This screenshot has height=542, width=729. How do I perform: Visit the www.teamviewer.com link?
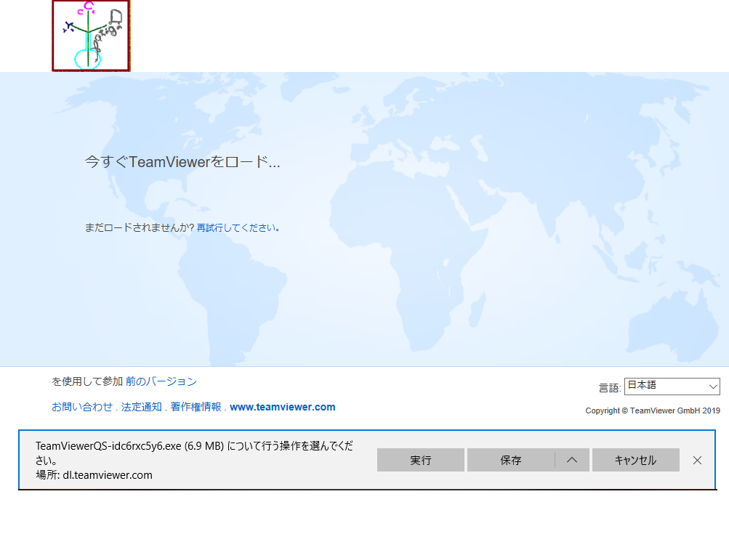[x=283, y=407]
